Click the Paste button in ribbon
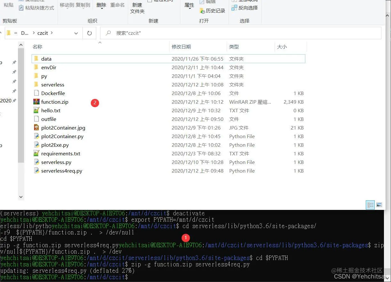 [x=9, y=5]
